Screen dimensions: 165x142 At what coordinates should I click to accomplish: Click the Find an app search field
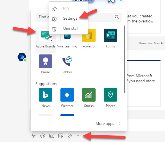pos(79,17)
